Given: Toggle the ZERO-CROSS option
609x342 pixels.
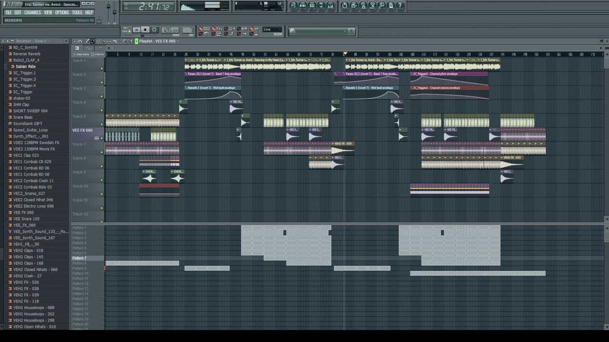Looking at the screenshot, I should (x=81, y=54).
